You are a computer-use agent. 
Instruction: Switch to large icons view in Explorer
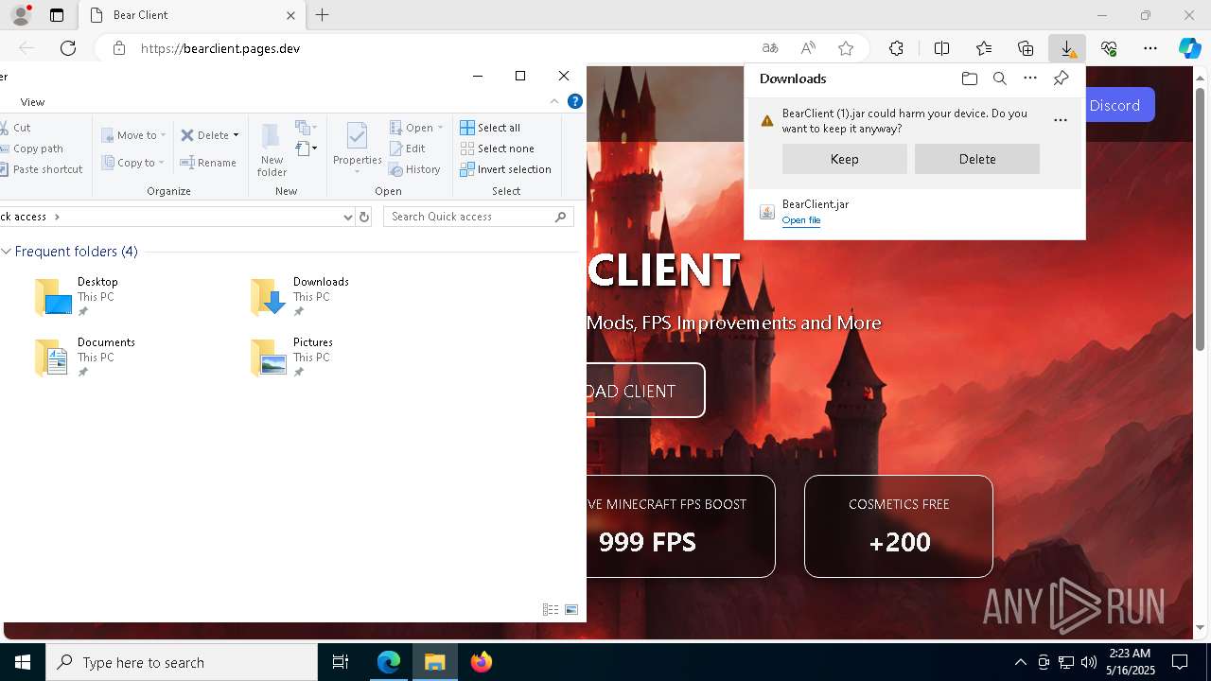pos(571,610)
